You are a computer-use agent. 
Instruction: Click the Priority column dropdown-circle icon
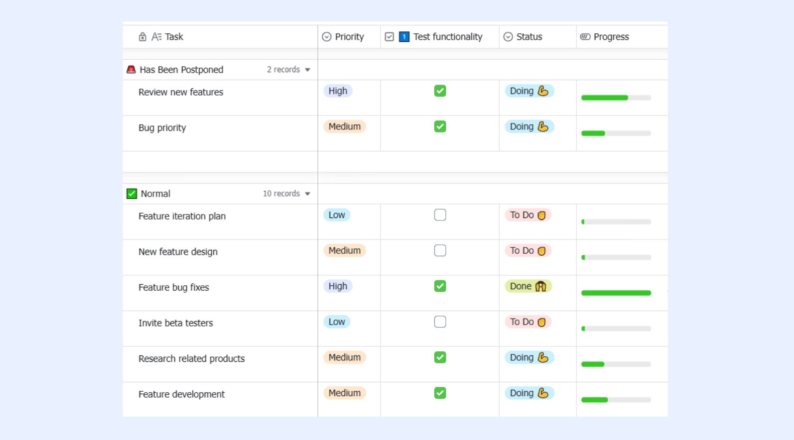click(327, 37)
